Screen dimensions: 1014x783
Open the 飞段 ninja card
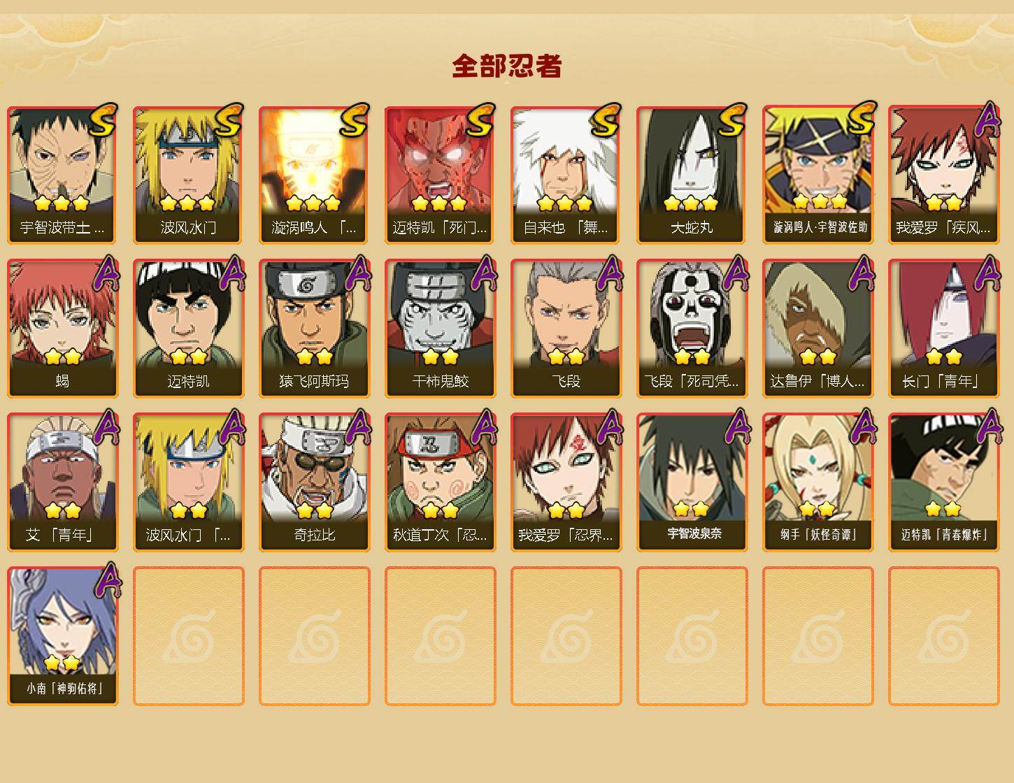pyautogui.click(x=566, y=329)
